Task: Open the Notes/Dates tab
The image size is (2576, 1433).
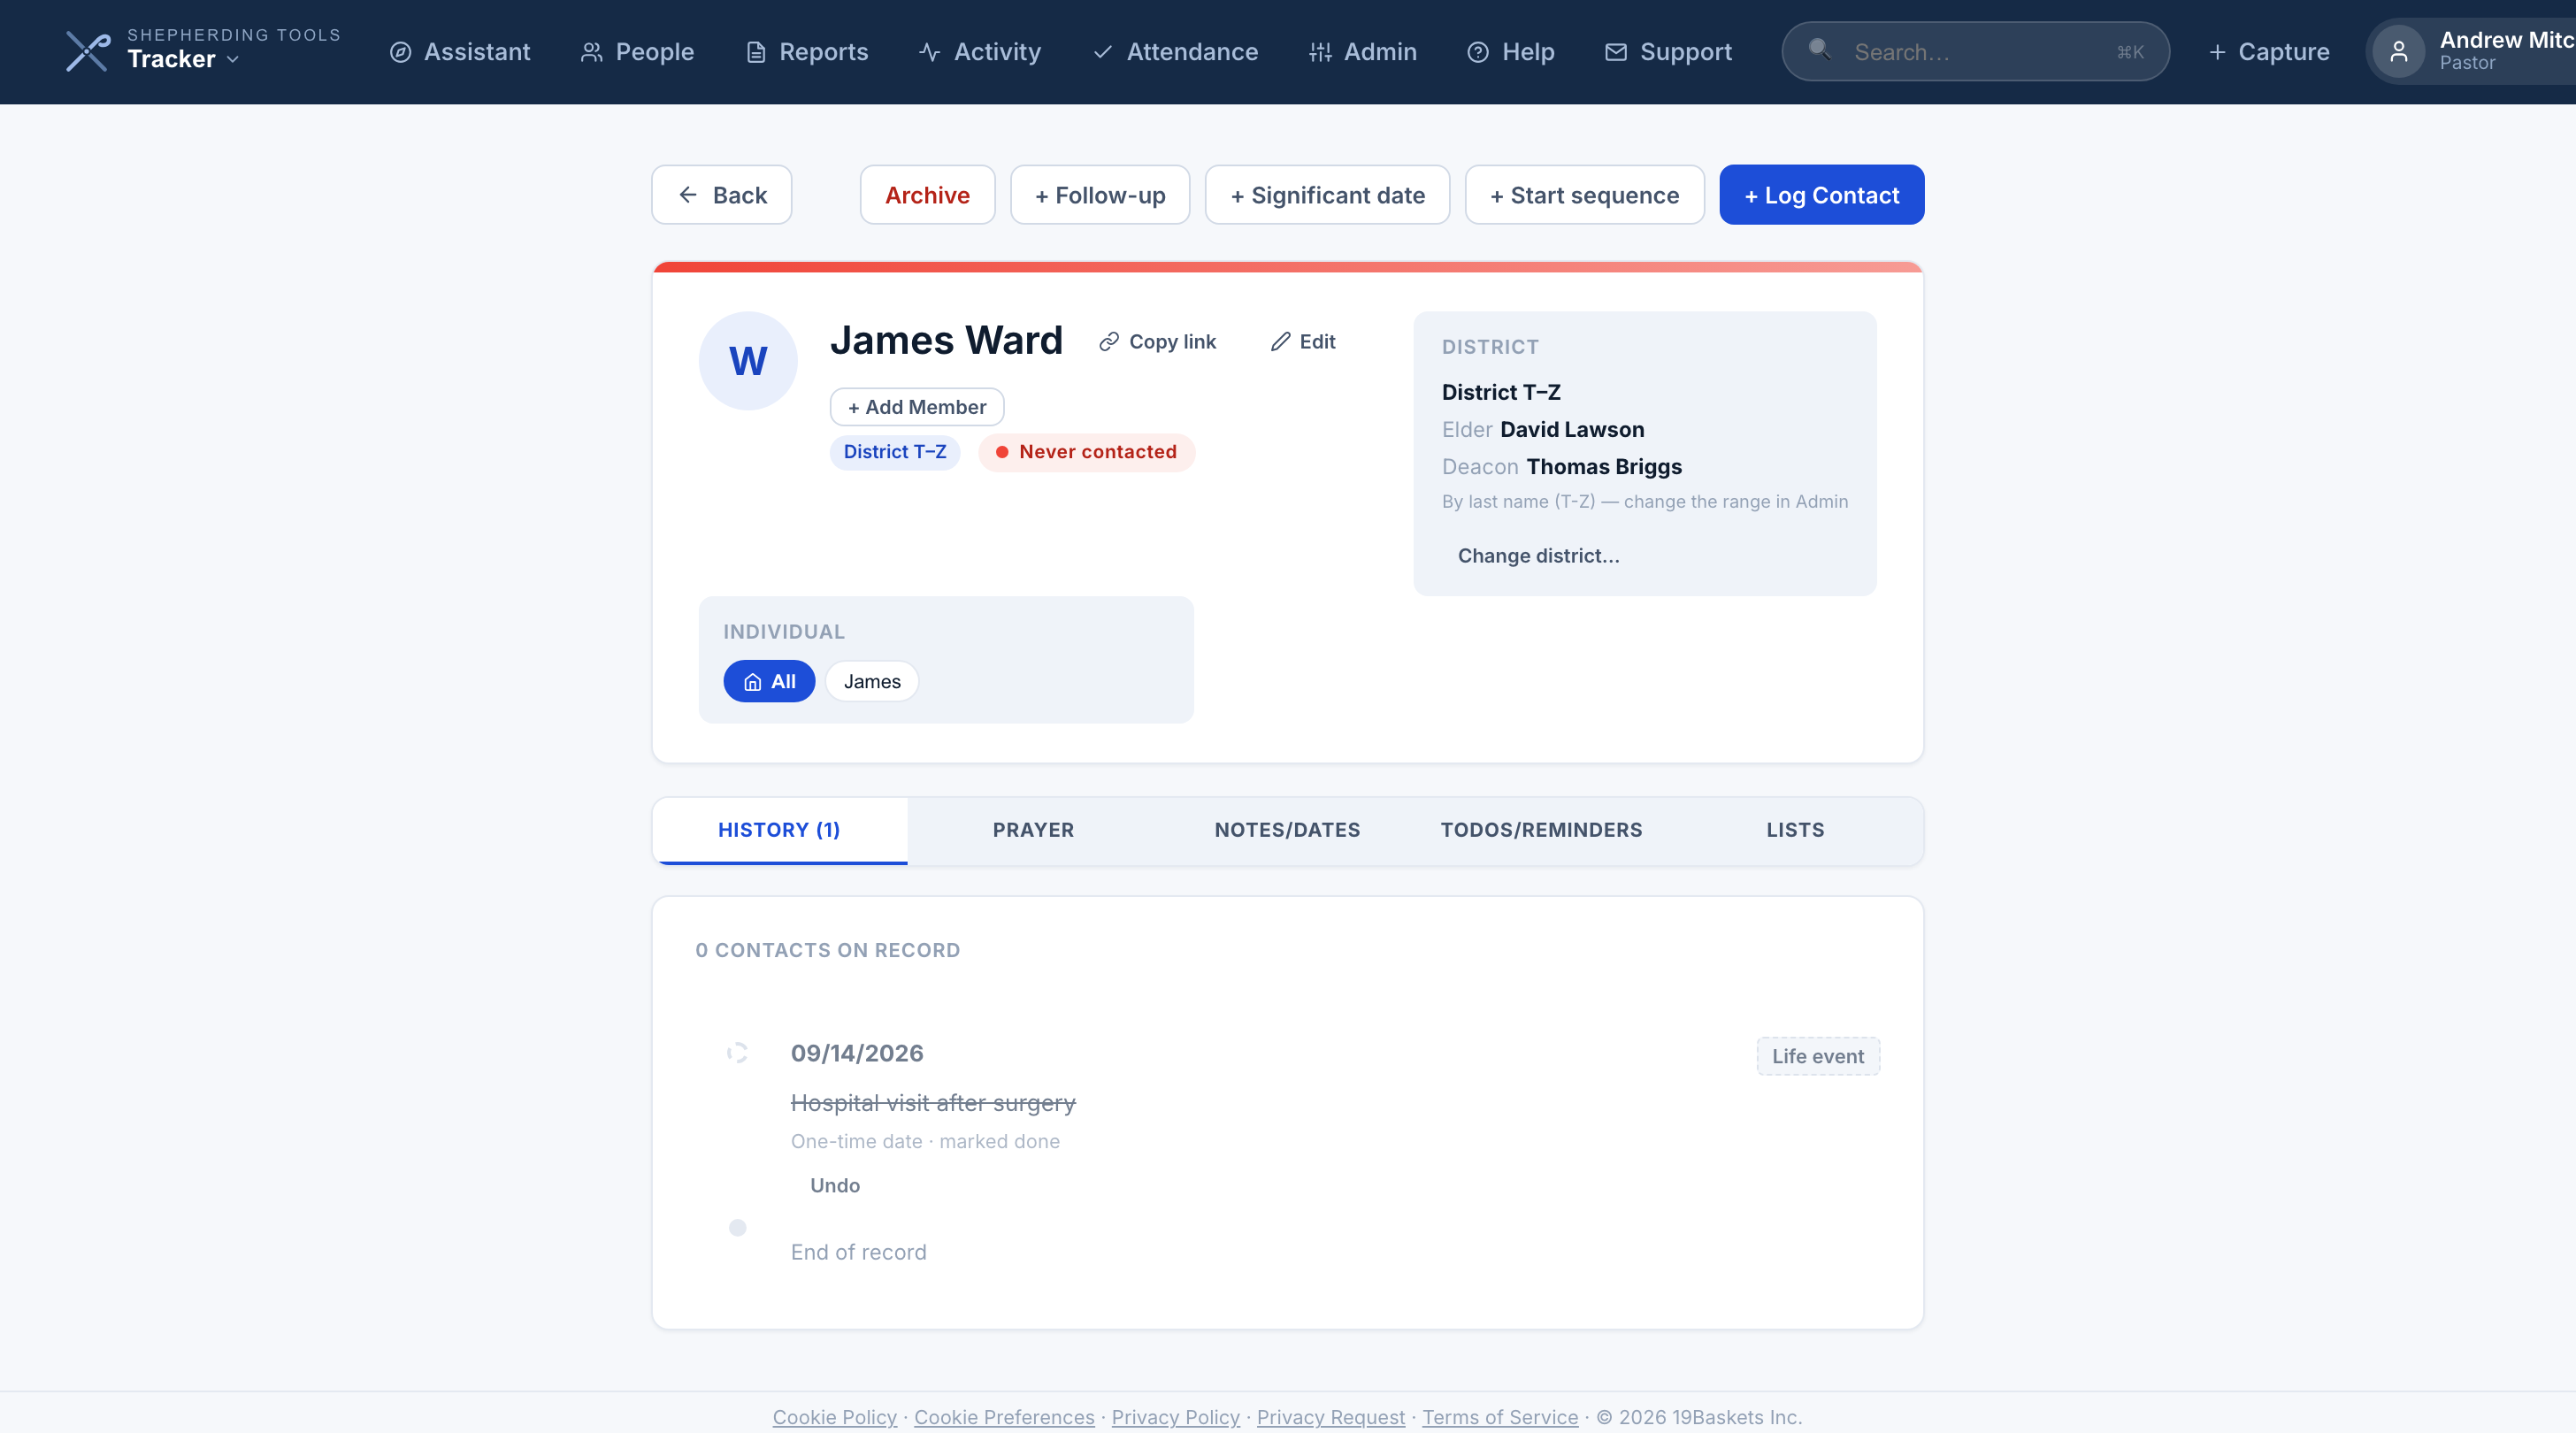Action: tap(1287, 830)
